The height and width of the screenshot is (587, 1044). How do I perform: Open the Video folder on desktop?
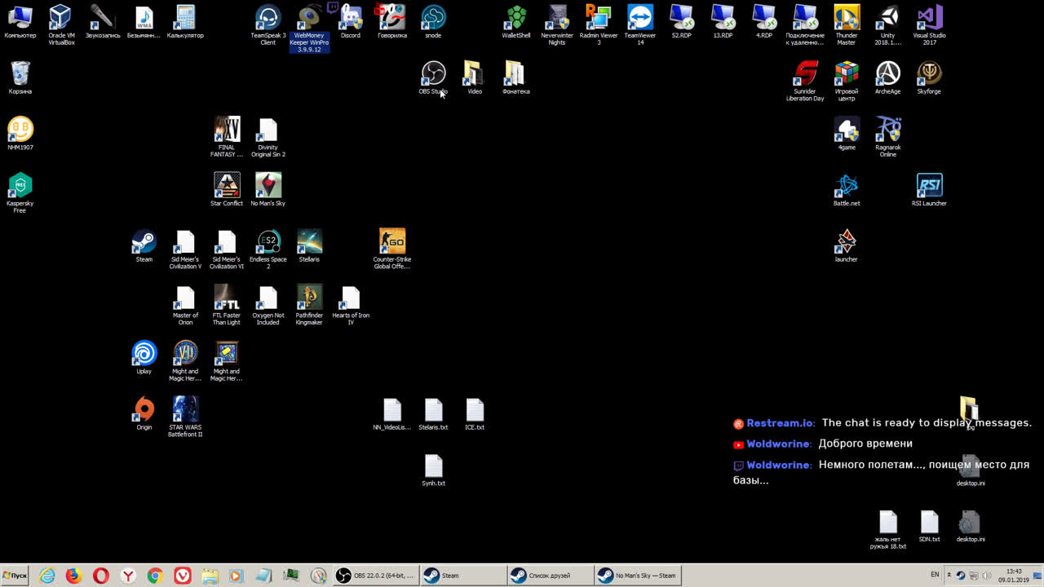point(474,74)
